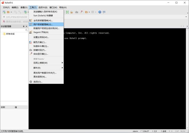Open 用户密钥管理者(U)... from the menu

coord(46,24)
